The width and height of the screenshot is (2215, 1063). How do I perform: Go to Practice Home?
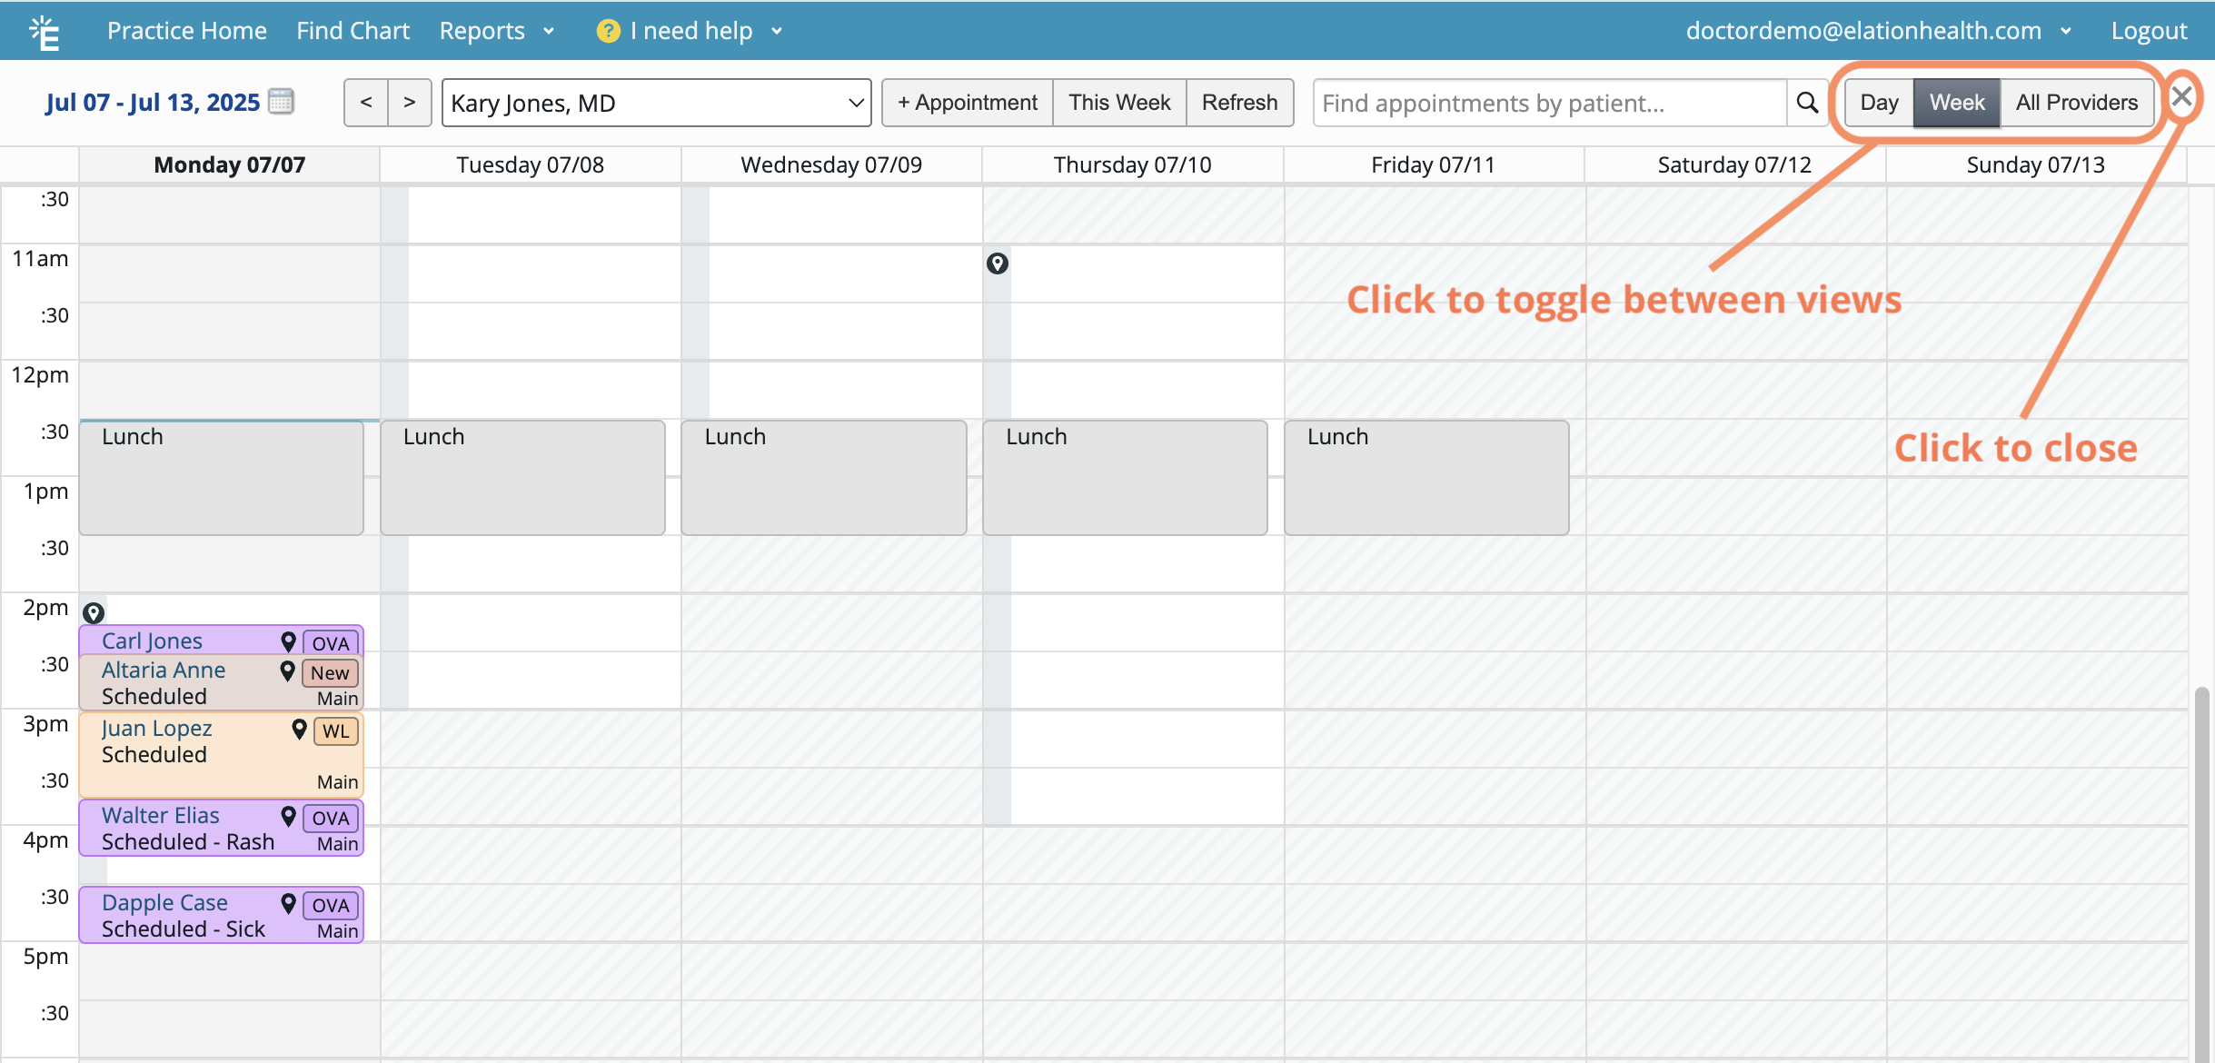coord(187,31)
